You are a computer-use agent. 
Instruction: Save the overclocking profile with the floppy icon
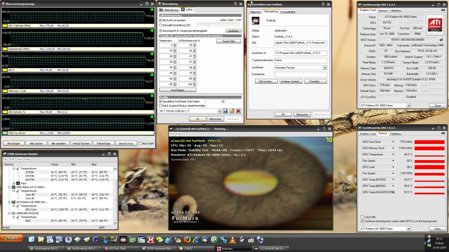tap(225, 111)
